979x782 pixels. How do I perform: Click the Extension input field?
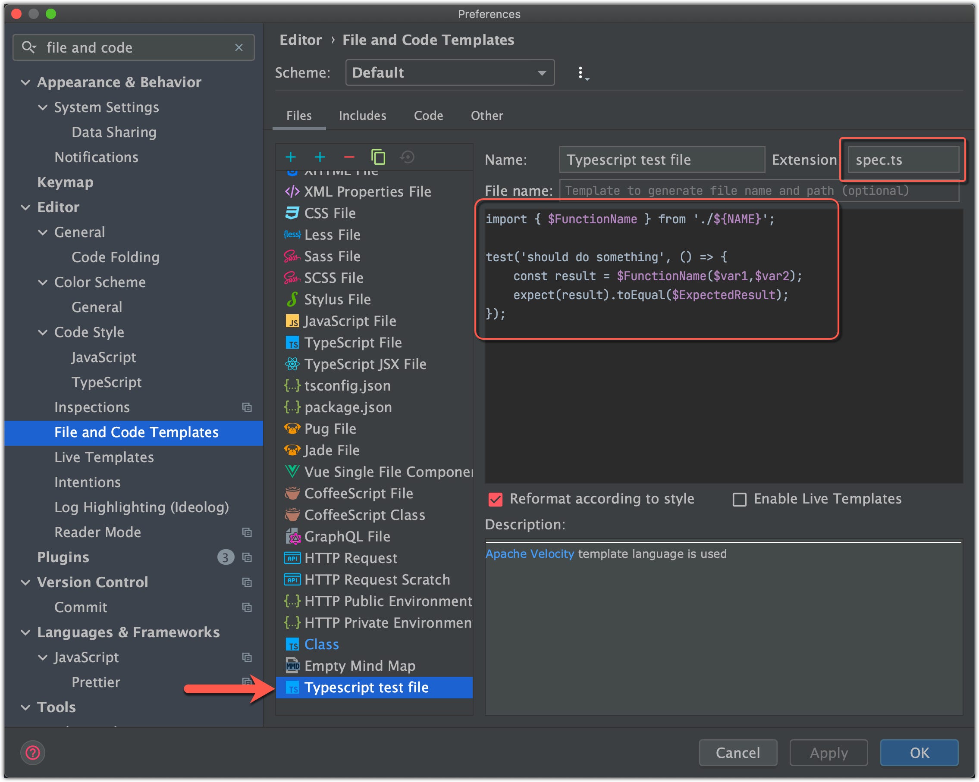click(x=903, y=160)
